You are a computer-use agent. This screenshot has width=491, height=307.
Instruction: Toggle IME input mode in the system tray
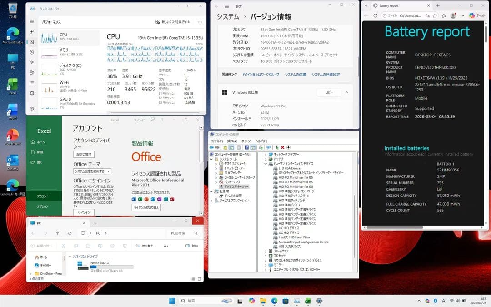tap(444, 301)
